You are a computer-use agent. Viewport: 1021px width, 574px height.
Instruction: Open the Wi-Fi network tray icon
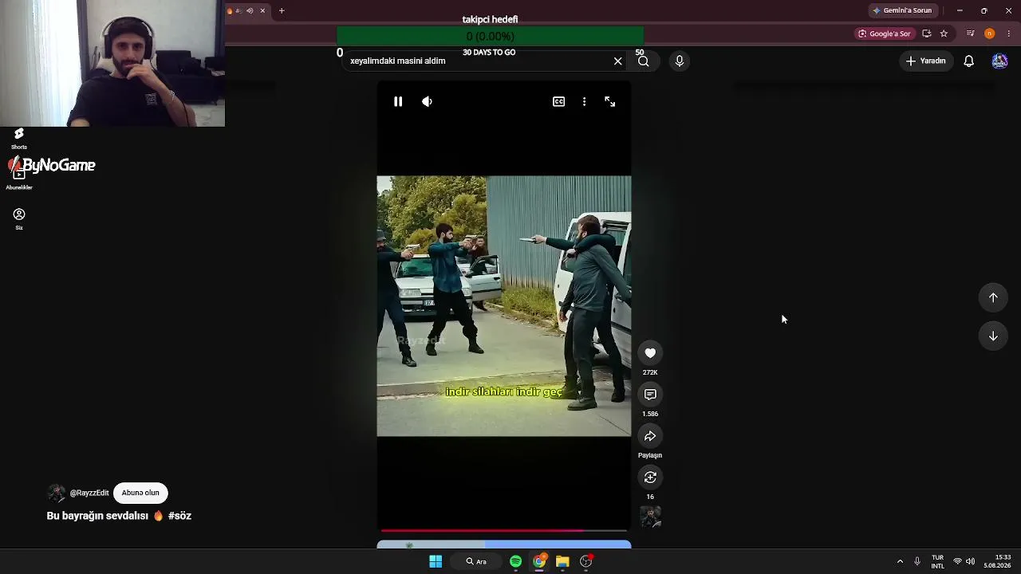957,561
